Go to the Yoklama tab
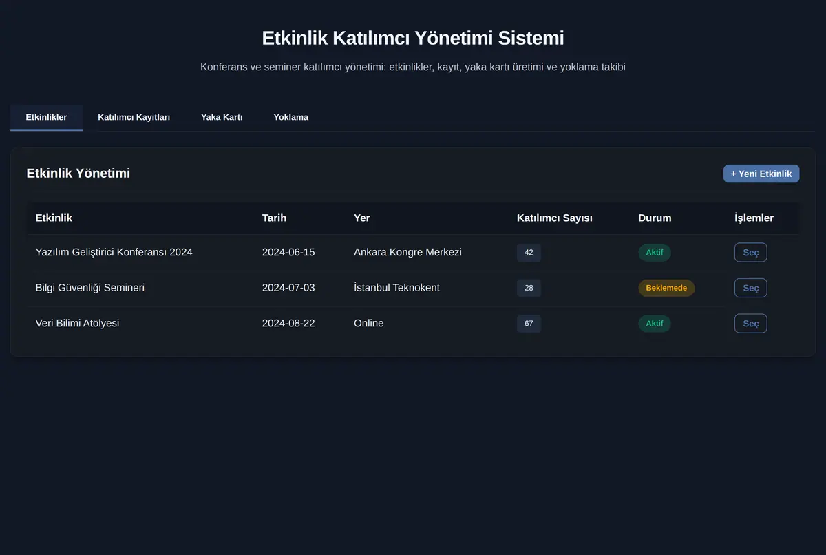The image size is (826, 555). pyautogui.click(x=290, y=117)
